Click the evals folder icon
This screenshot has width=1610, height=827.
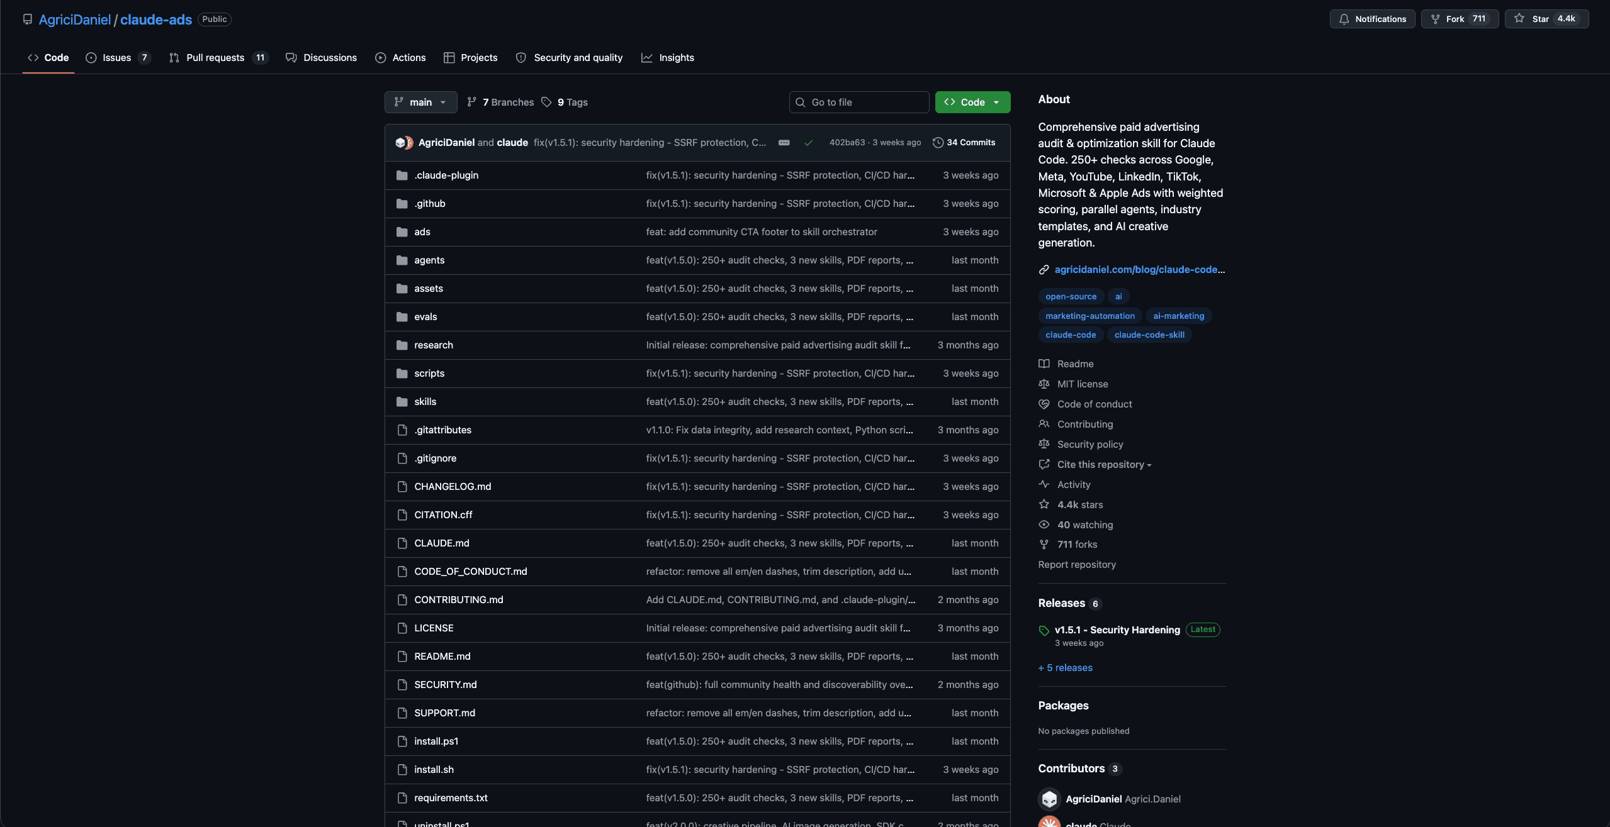[402, 316]
